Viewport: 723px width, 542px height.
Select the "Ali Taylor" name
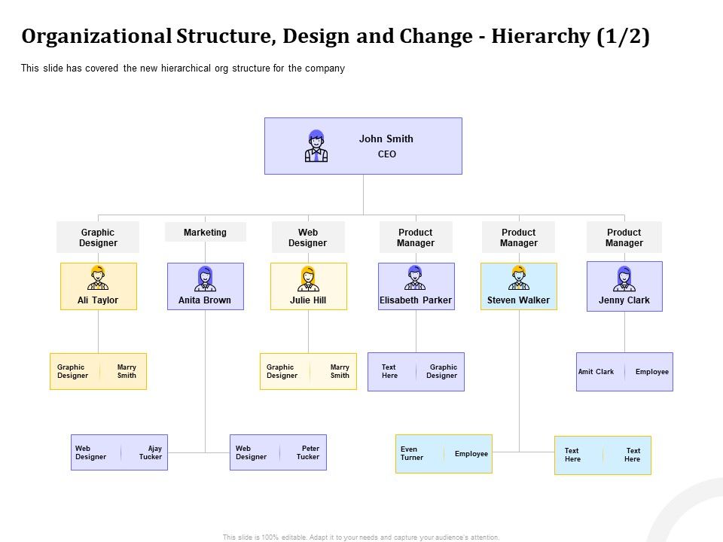(98, 300)
